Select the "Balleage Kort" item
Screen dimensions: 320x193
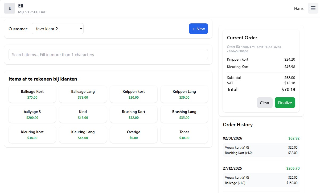click(32, 94)
